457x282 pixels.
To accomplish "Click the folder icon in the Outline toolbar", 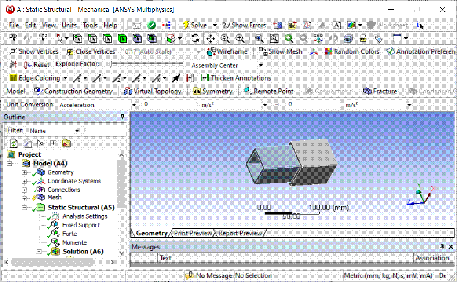I will 66,143.
